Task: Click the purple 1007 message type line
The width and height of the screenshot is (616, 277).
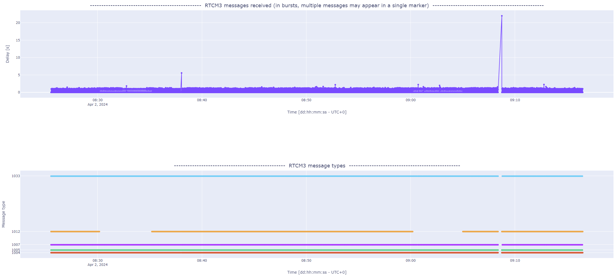Action: [x=278, y=245]
